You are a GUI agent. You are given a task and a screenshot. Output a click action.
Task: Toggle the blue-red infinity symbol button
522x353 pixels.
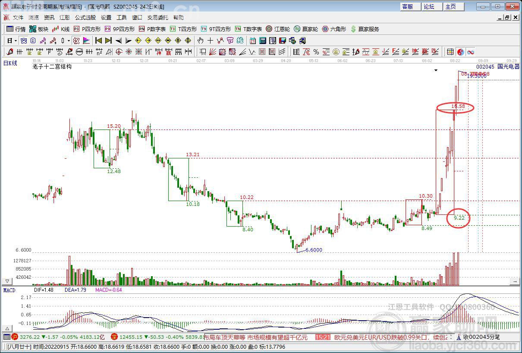pyautogui.click(x=470, y=52)
